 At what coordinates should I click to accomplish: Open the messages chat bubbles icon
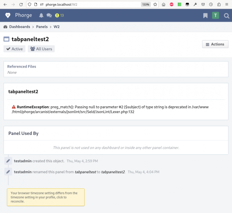tap(49, 15)
